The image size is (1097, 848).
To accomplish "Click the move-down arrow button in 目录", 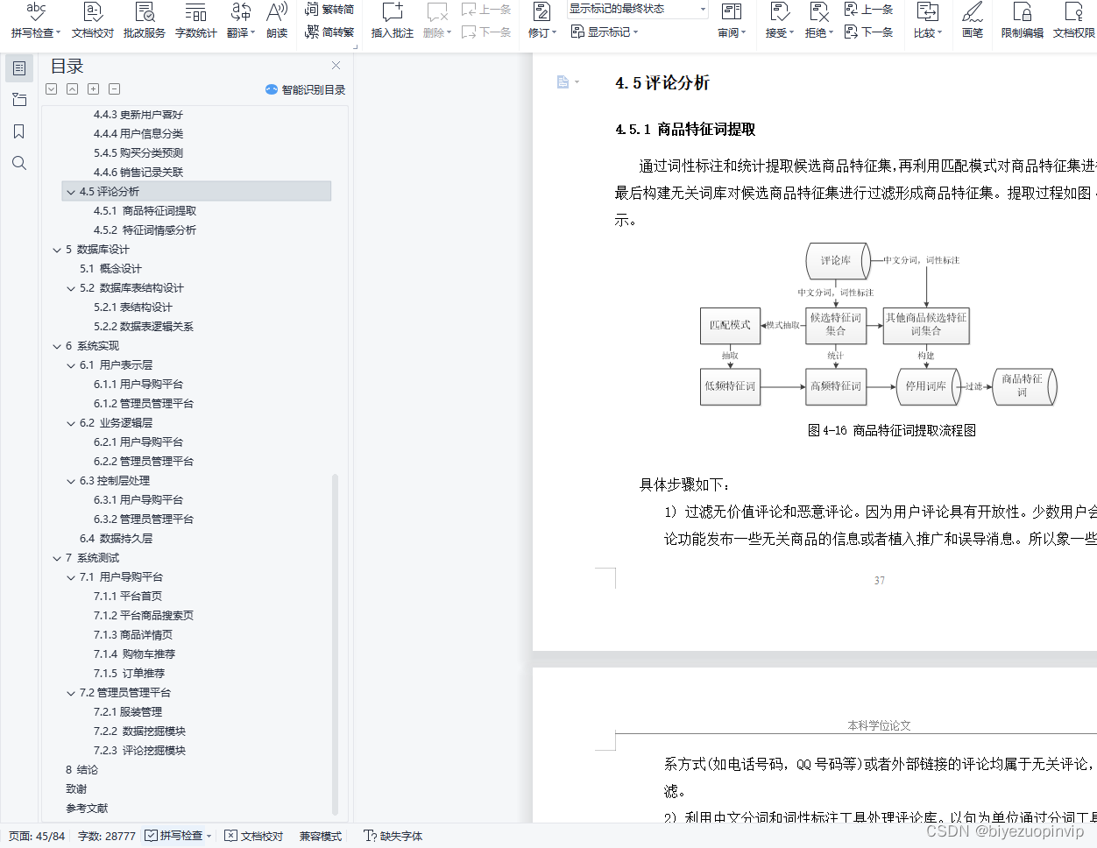I will pyautogui.click(x=51, y=89).
